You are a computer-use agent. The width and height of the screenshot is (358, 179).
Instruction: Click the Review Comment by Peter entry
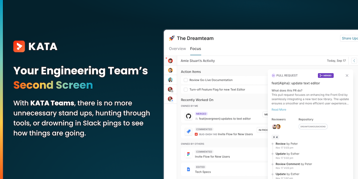click(x=294, y=164)
